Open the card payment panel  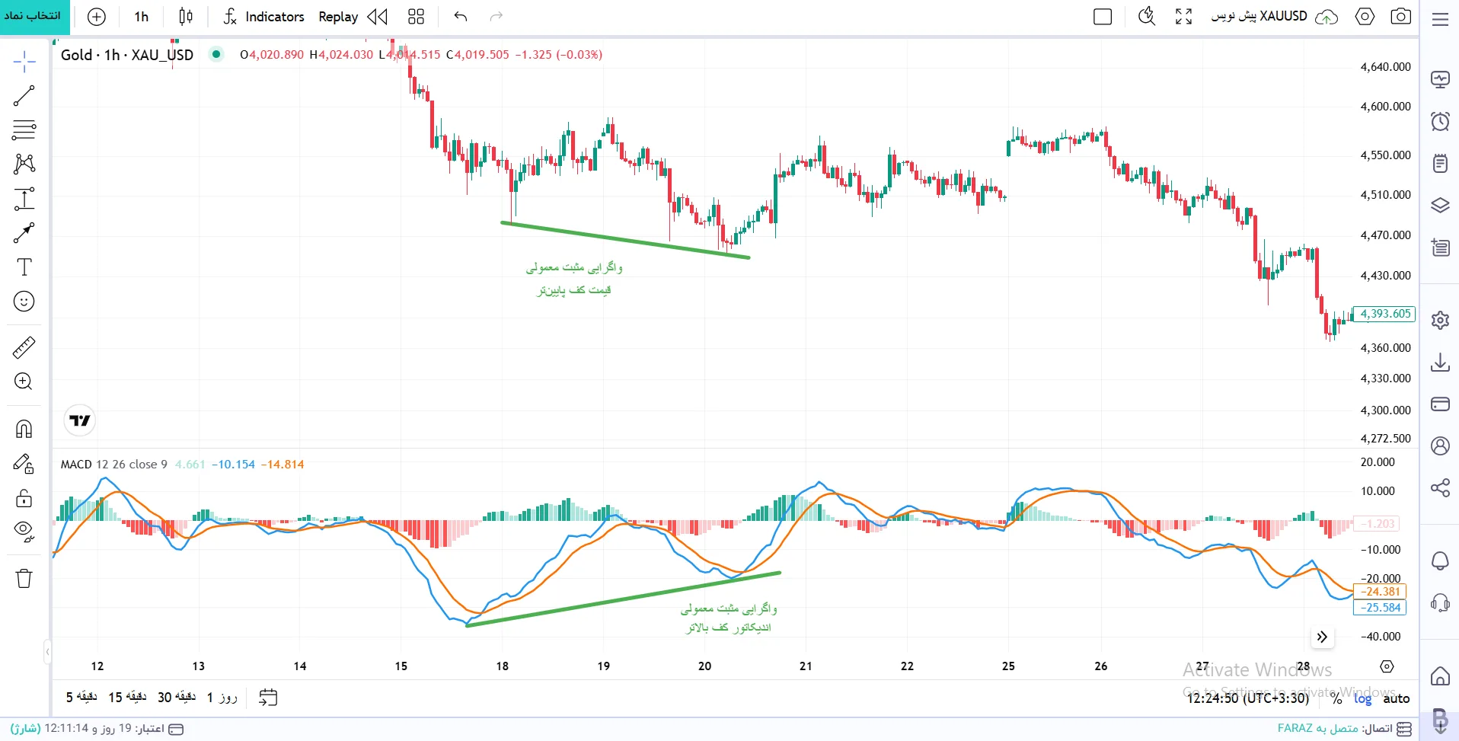point(1440,404)
